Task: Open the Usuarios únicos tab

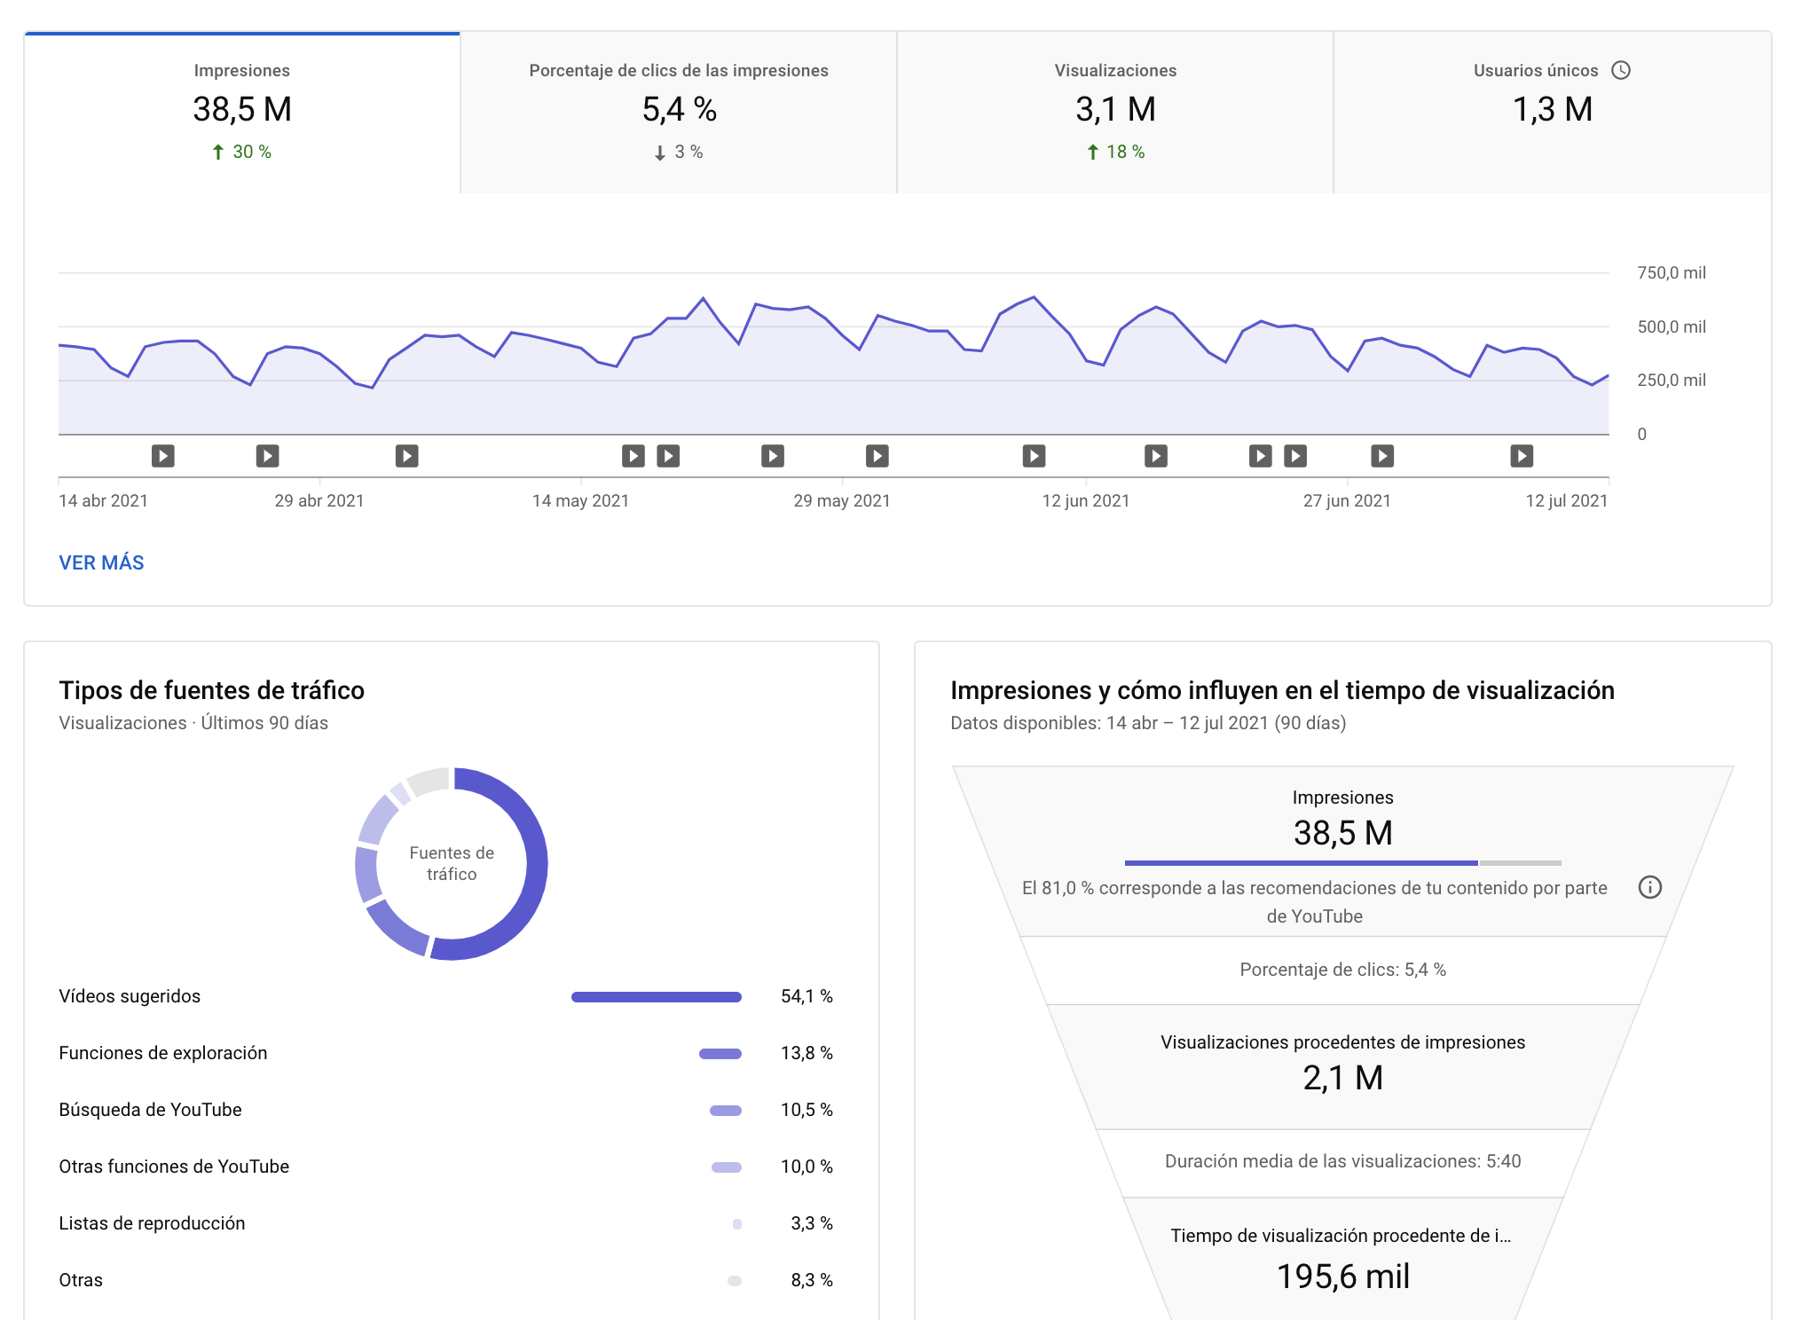Action: 1553,113
